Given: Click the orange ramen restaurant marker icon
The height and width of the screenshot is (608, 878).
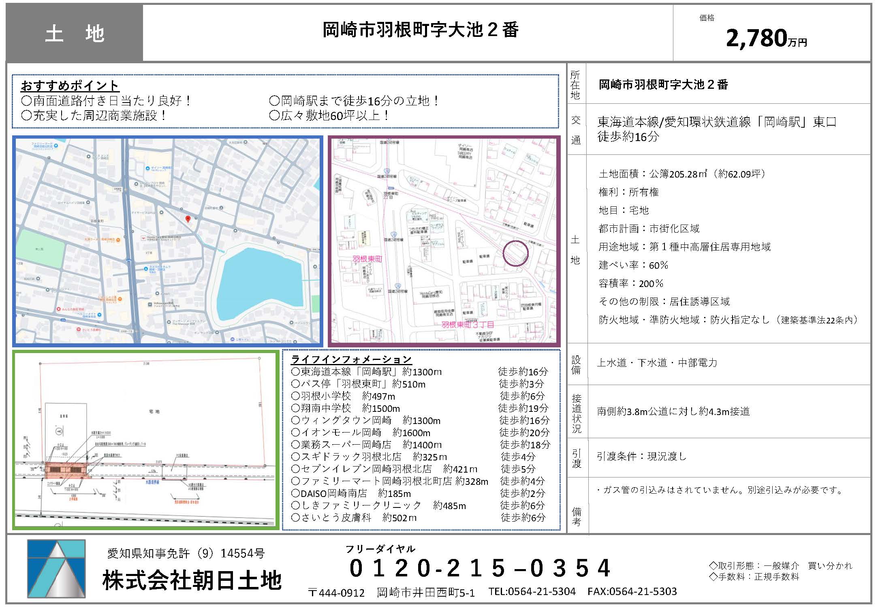Looking at the screenshot, I should [x=118, y=240].
